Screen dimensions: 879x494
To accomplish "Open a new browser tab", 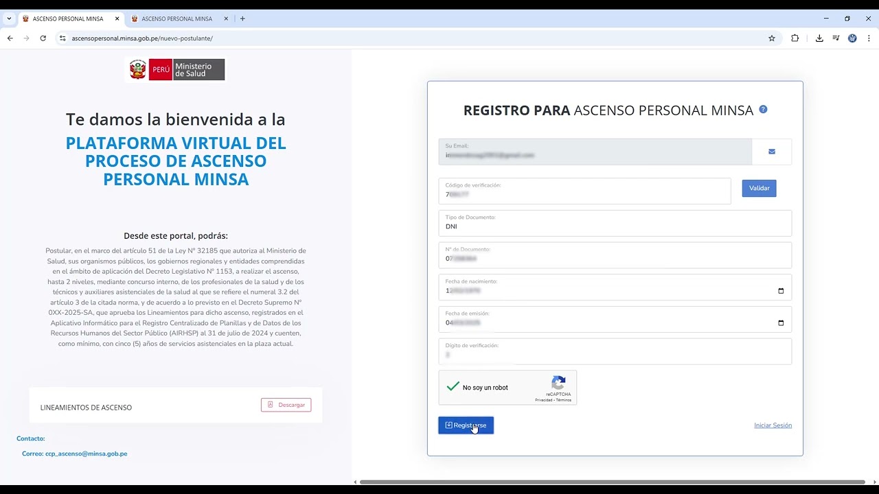I will (242, 19).
